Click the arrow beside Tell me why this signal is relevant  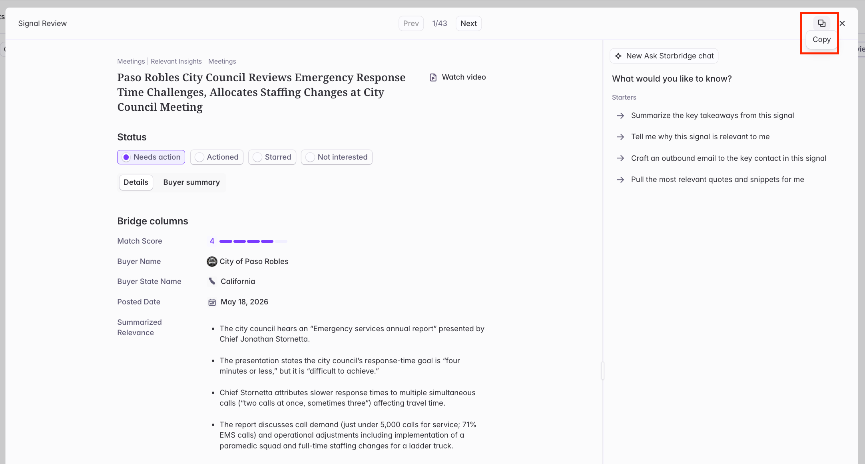620,137
